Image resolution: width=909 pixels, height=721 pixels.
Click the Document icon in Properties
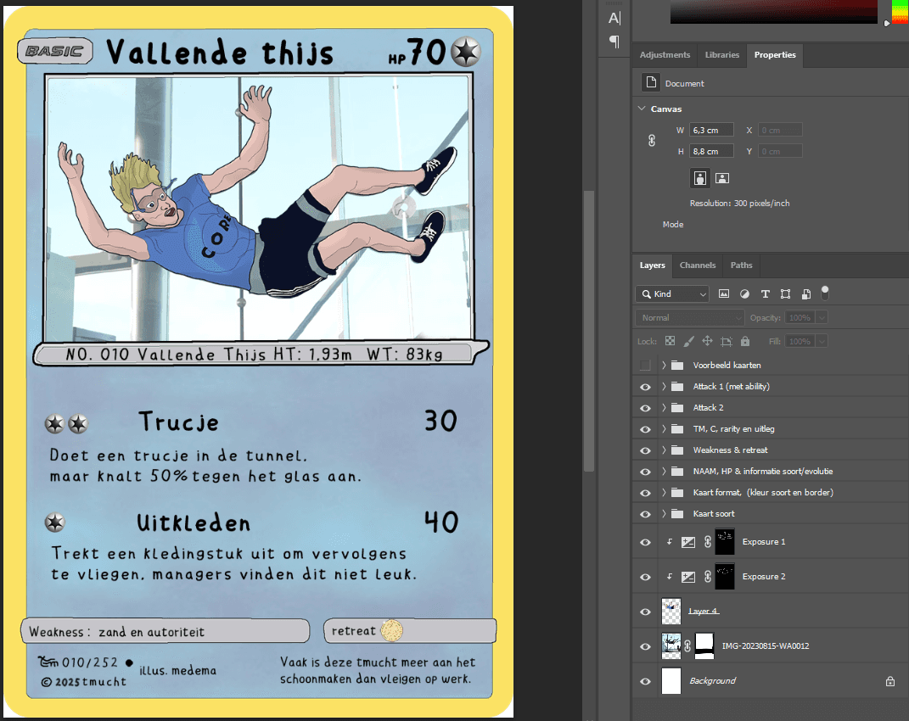click(x=651, y=82)
